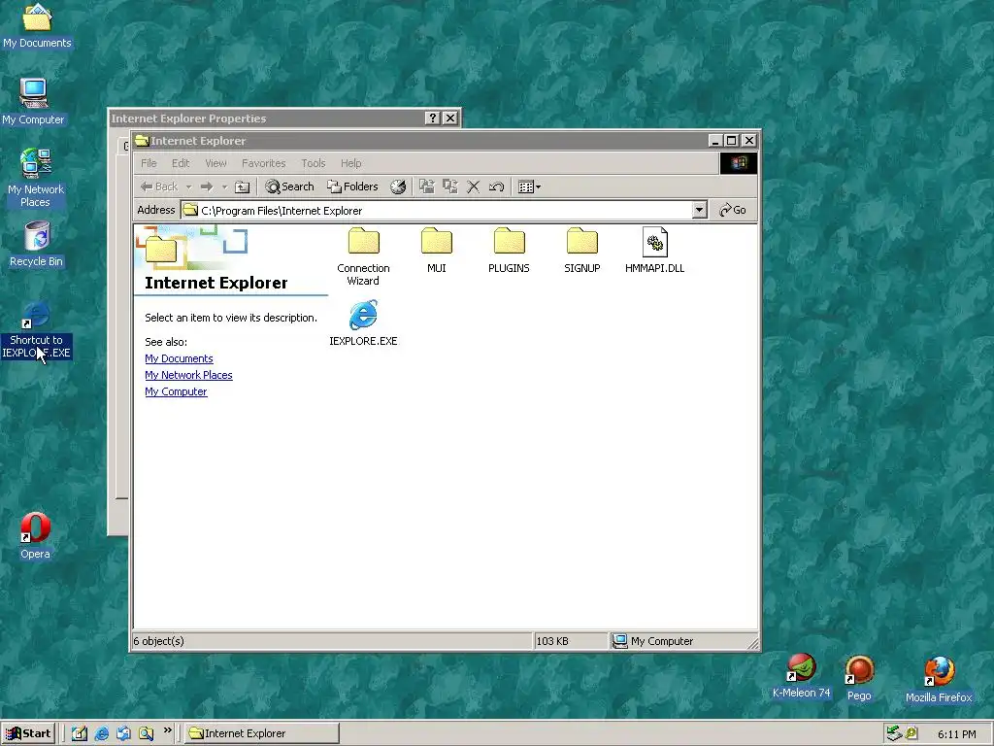Expand the Address bar dropdown
Viewport: 994px width, 746px height.
coord(699,210)
